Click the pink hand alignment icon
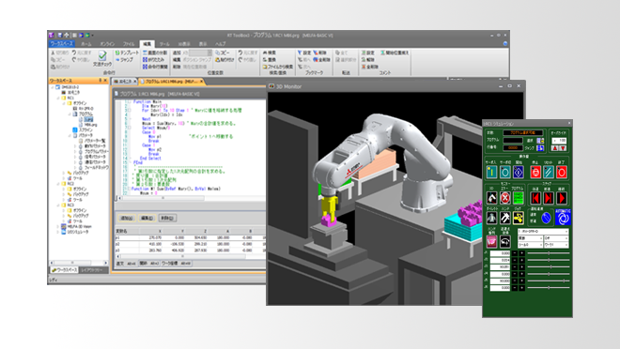620x349 pixels. coord(491,241)
